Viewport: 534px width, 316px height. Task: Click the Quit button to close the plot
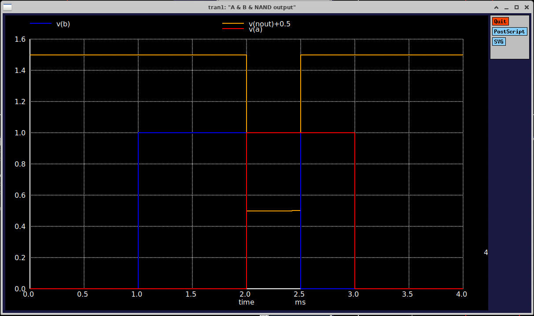[x=500, y=21]
